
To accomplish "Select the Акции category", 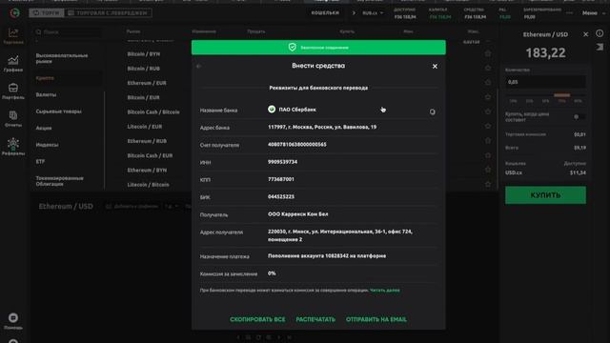I will point(44,128).
